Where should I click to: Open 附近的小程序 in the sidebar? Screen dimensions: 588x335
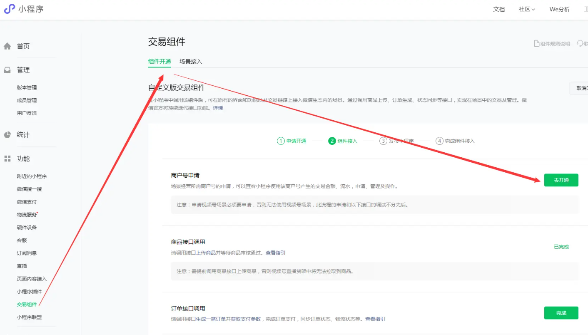pos(32,176)
